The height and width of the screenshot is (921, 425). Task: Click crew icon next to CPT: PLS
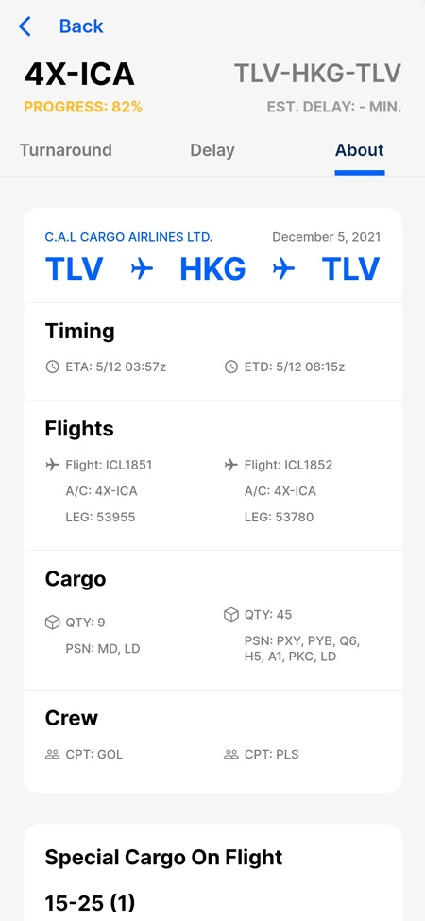coord(231,755)
